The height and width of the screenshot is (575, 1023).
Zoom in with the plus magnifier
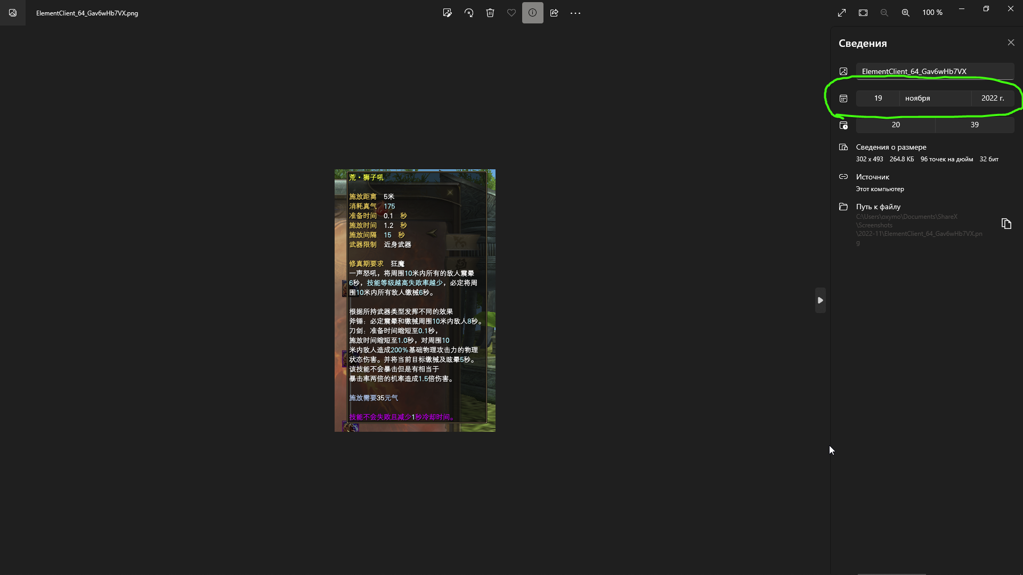[x=906, y=13]
